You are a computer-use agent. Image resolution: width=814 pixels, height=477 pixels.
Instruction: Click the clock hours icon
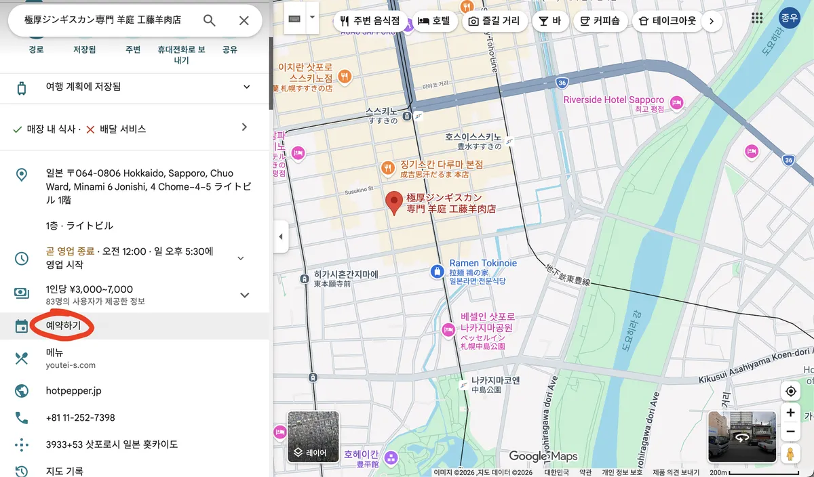coord(22,258)
